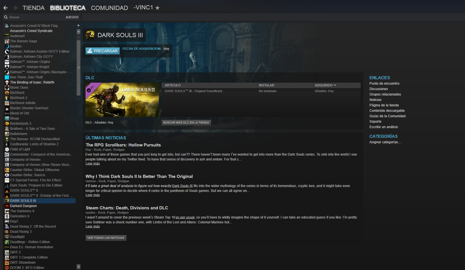Viewport: 465px width, 270px height.
Task: Click the star icon beside -VINC1
Action: point(157,8)
